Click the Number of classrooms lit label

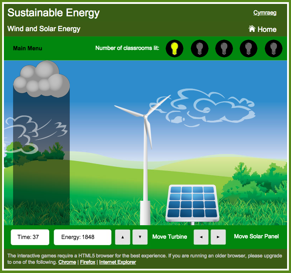coord(127,48)
